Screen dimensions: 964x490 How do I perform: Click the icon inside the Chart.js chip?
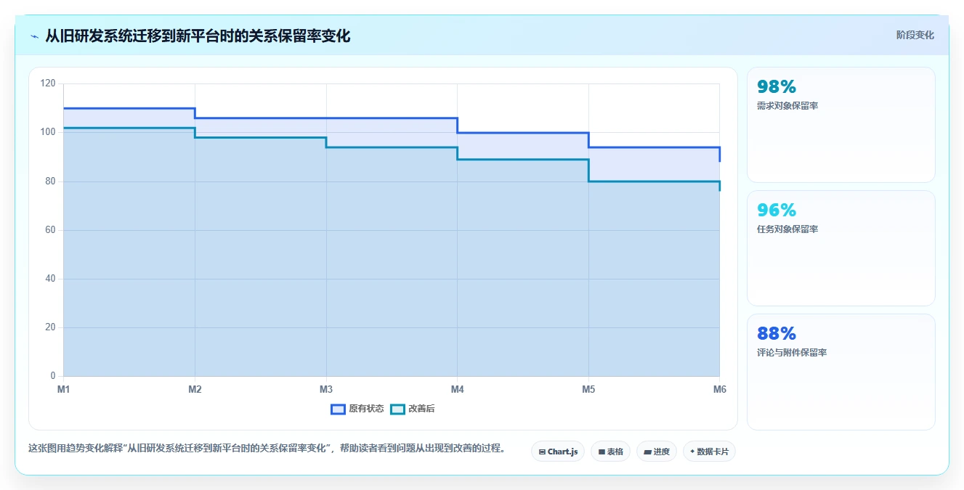coord(542,452)
